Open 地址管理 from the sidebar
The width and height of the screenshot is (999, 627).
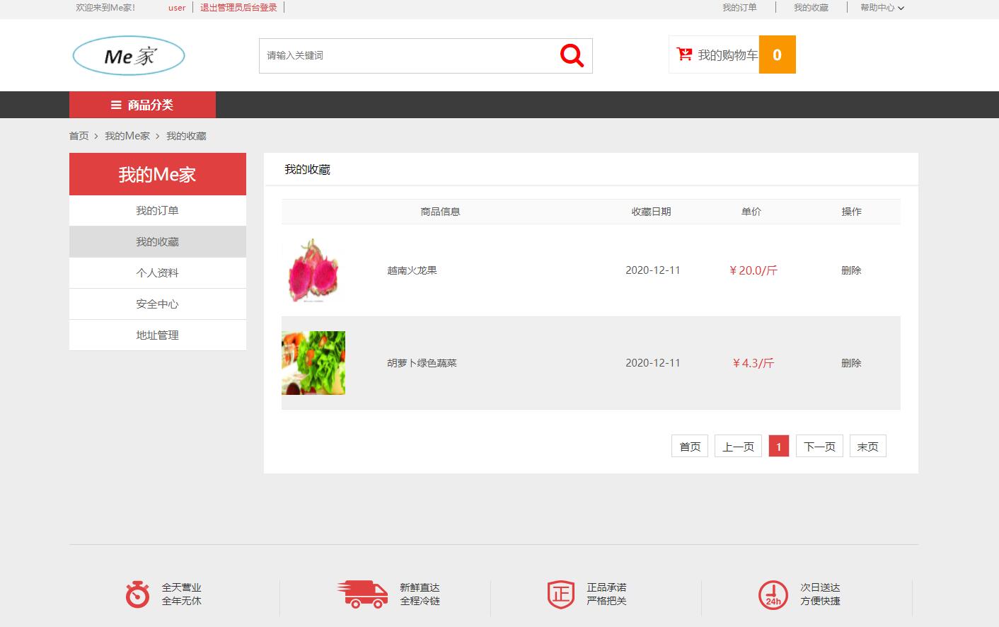(x=157, y=335)
